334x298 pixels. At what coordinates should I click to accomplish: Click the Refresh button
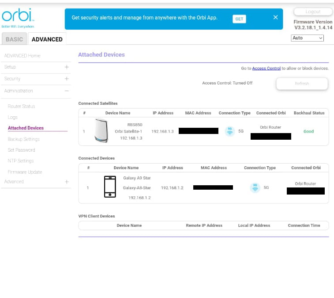pos(302,84)
